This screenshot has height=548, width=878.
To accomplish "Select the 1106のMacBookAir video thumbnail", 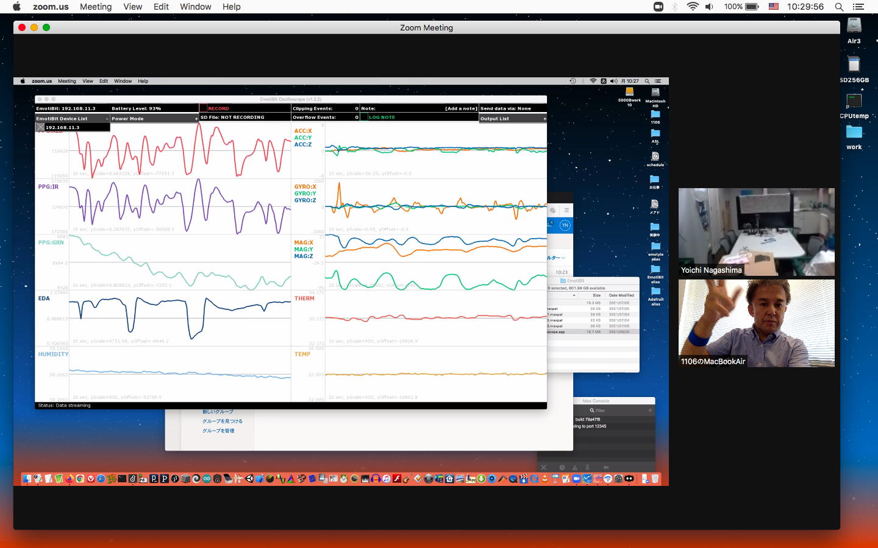I will click(x=757, y=323).
